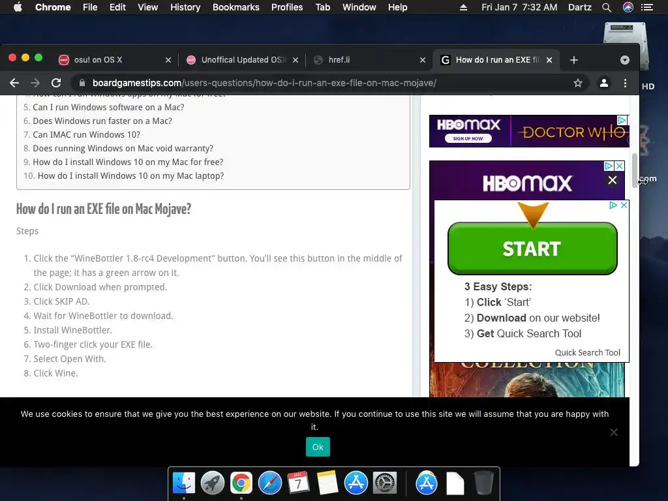Dismiss the cookie notice with the X
Viewport: 668px width, 501px height.
tap(613, 433)
